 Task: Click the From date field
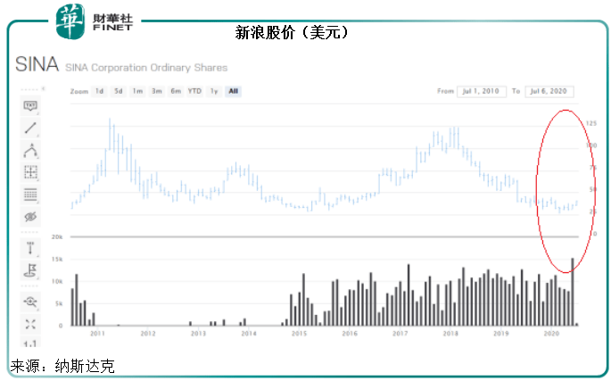pos(482,91)
